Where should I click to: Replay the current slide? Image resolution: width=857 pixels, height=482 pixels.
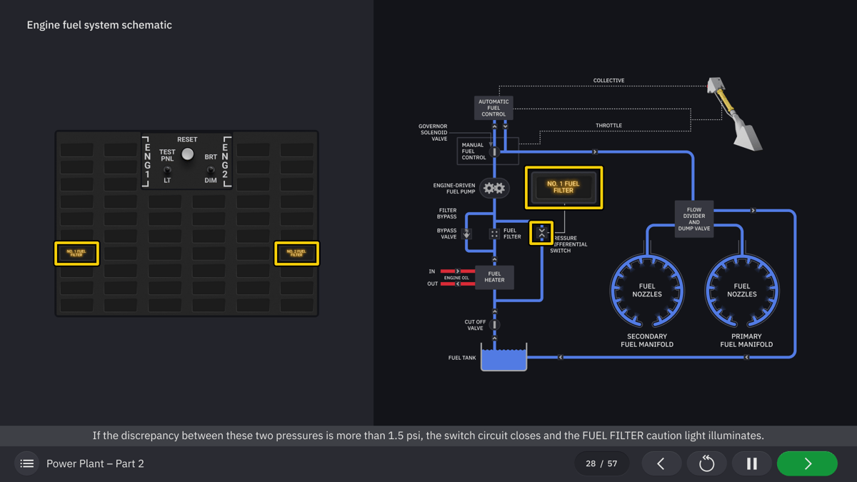(706, 463)
